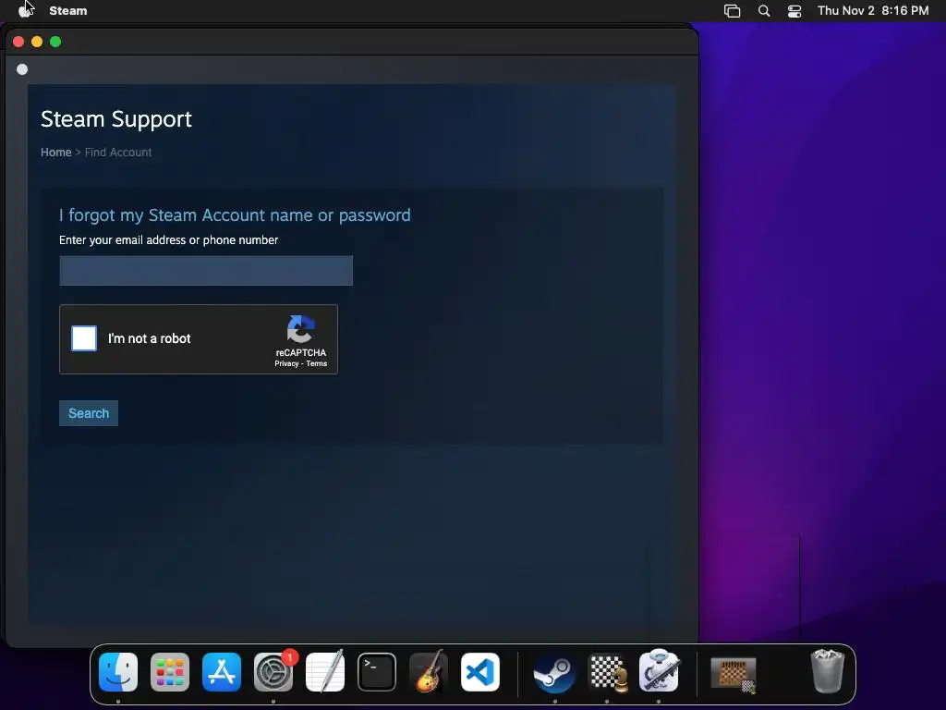Open reCAPTCHA Privacy link
Image resolution: width=946 pixels, height=710 pixels.
click(x=286, y=363)
